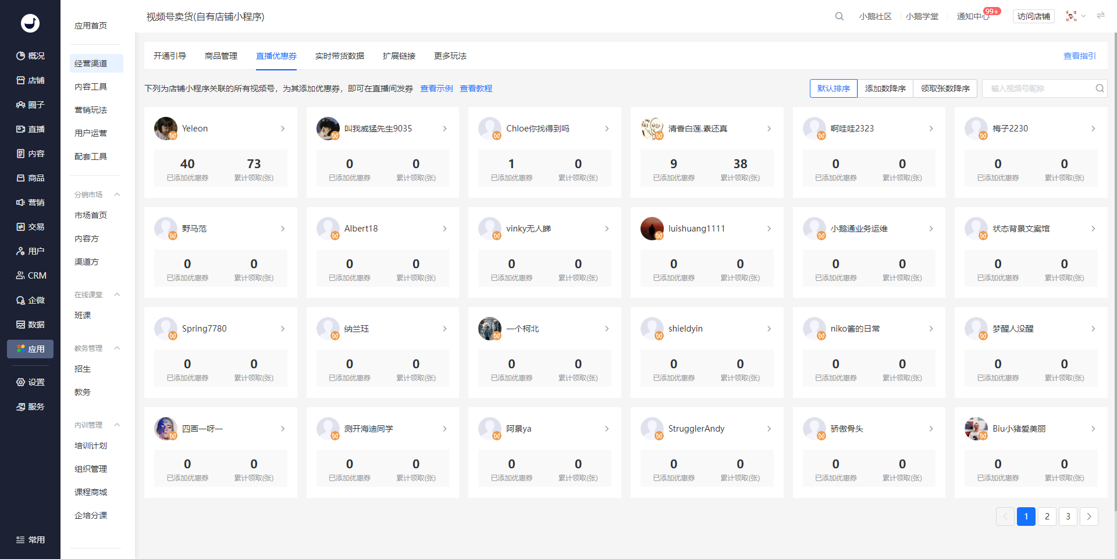Click the 查看教程 link
This screenshot has height=559, width=1117.
(476, 88)
